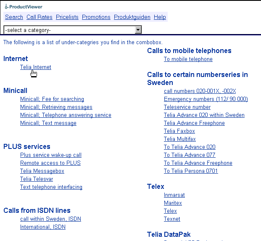Viewport: 261px width, 241px height.
Task: Go to Pricelists in navigation bar
Action: click(67, 17)
